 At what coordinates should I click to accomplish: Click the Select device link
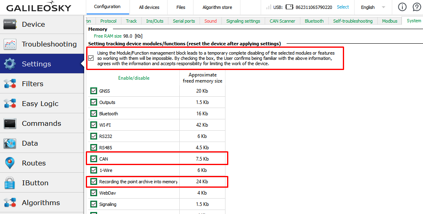click(x=342, y=7)
